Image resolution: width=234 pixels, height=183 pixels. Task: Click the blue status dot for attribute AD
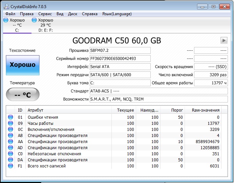coord(10,147)
